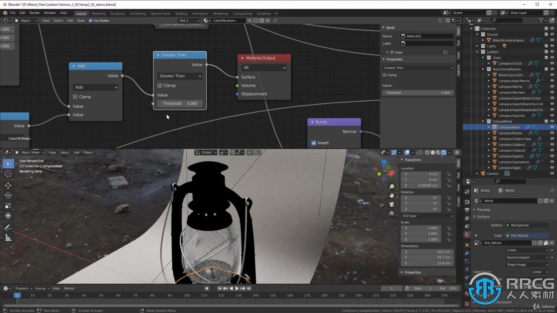This screenshot has width=557, height=313.
Task: Adjust the sidebar Threshold input value
Action: click(418, 93)
